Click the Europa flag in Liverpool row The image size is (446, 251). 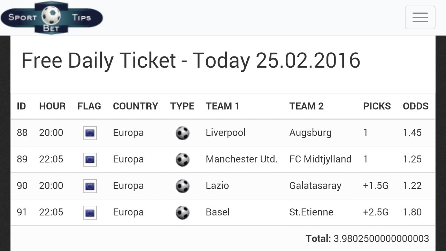pos(90,133)
